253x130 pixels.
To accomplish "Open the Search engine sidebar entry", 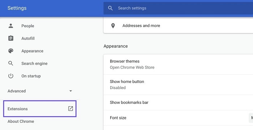I will click(34, 64).
